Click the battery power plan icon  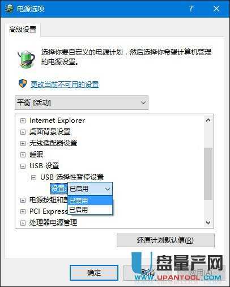(27, 59)
